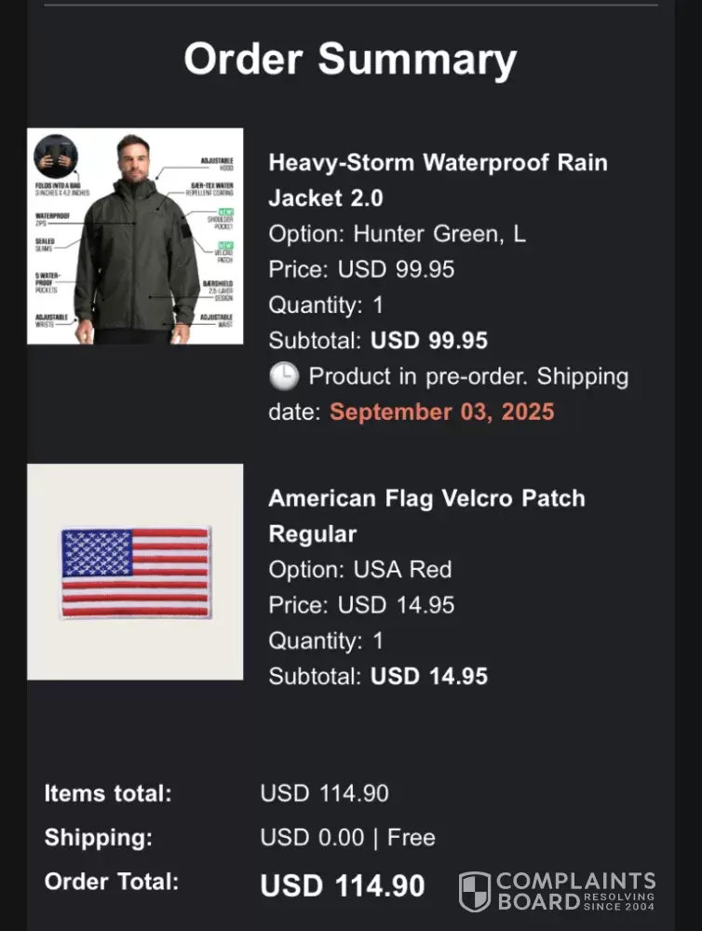This screenshot has height=931, width=702.
Task: Click the Heavy-Storm rain jacket product image
Action: click(135, 236)
